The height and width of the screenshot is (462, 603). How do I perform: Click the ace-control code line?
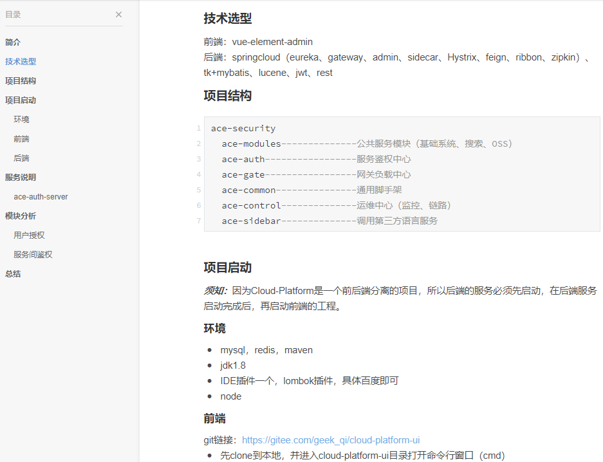(x=337, y=205)
